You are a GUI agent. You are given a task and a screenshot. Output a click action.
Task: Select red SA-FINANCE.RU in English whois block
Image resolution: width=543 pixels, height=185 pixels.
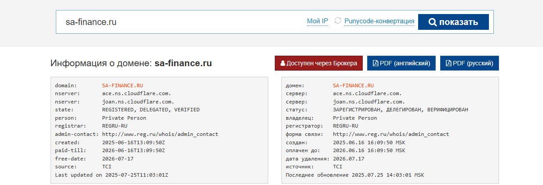point(123,85)
